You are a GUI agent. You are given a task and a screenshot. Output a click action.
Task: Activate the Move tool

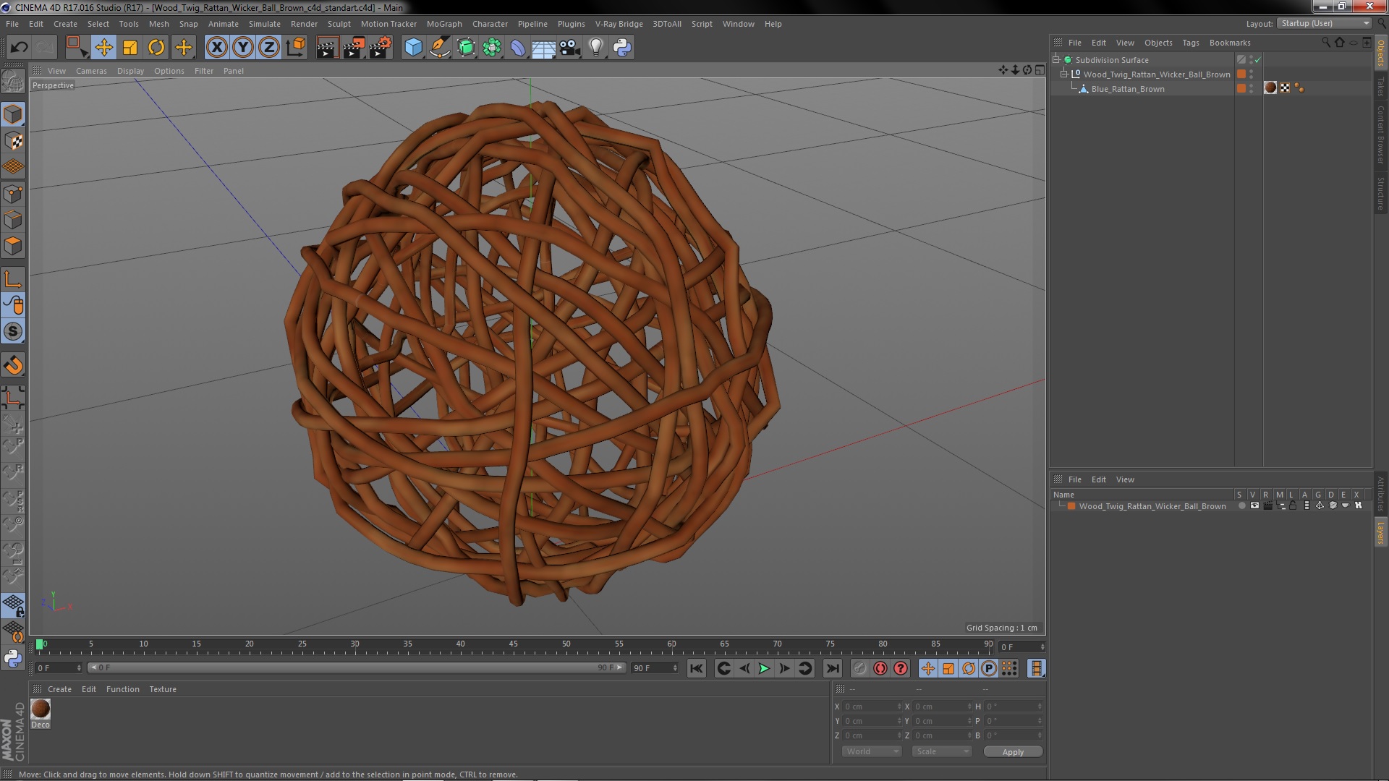pyautogui.click(x=103, y=48)
